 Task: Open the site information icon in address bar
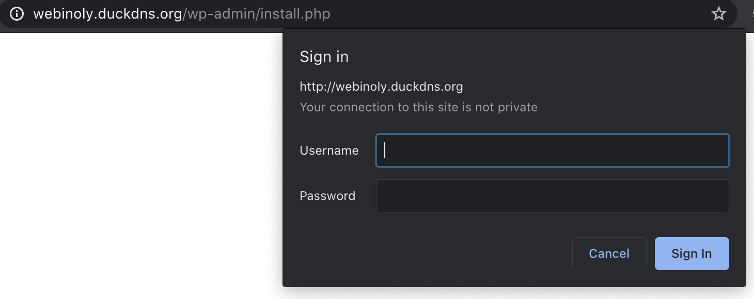point(17,13)
